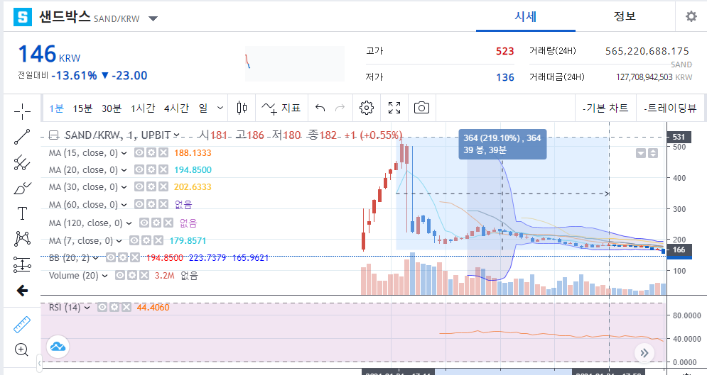Take a chart snapshot with camera
The width and height of the screenshot is (707, 375).
(421, 108)
